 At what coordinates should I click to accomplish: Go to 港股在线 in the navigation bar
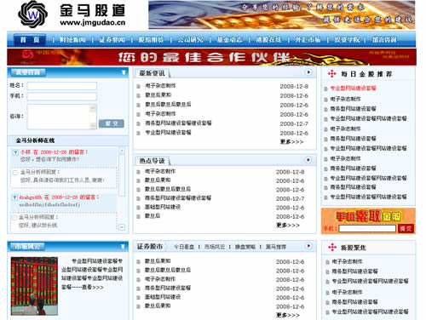click(268, 40)
